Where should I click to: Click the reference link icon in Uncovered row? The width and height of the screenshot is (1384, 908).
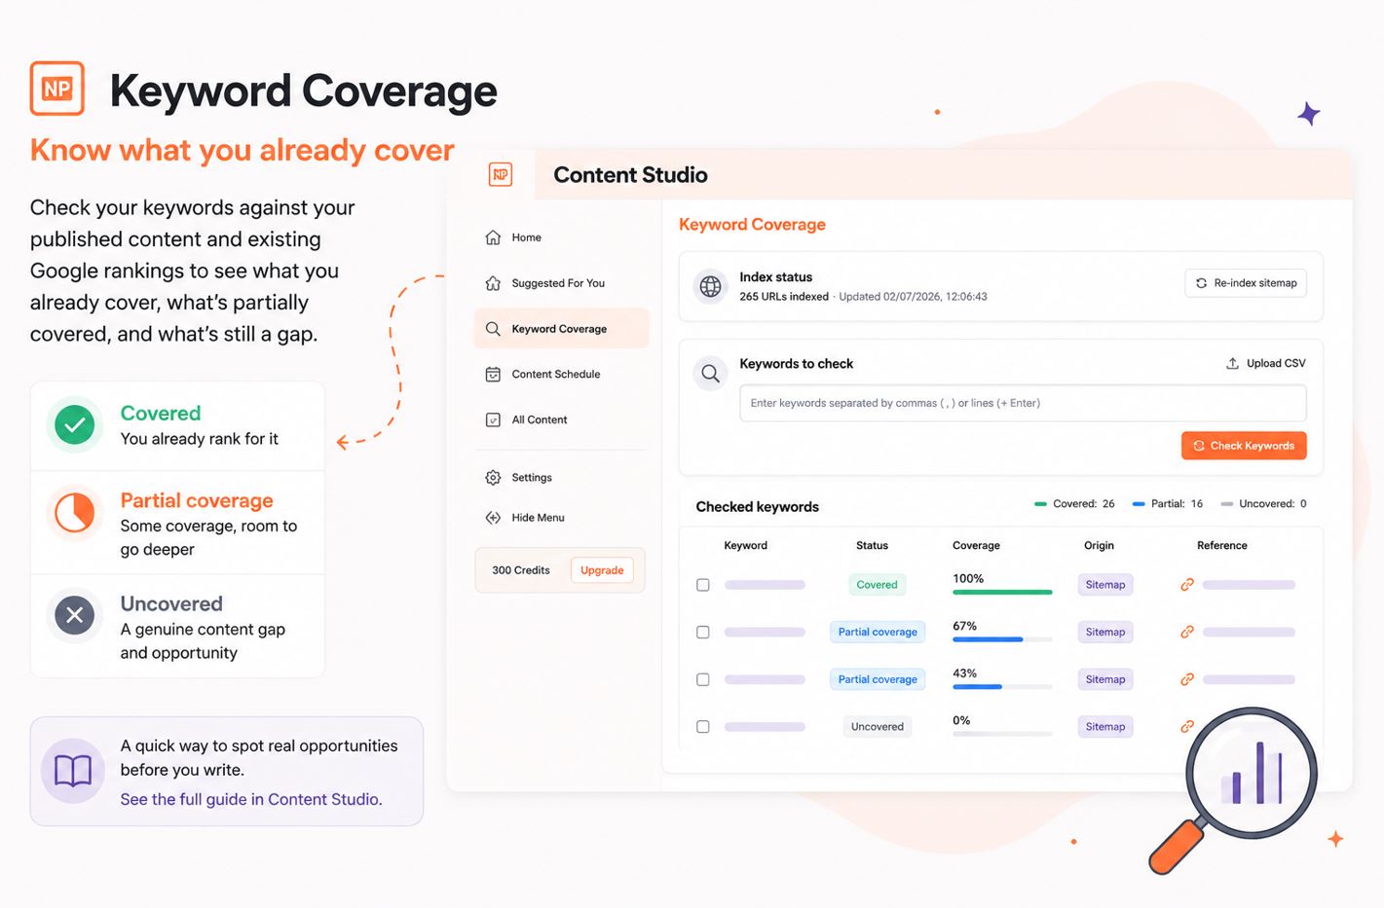pyautogui.click(x=1187, y=726)
